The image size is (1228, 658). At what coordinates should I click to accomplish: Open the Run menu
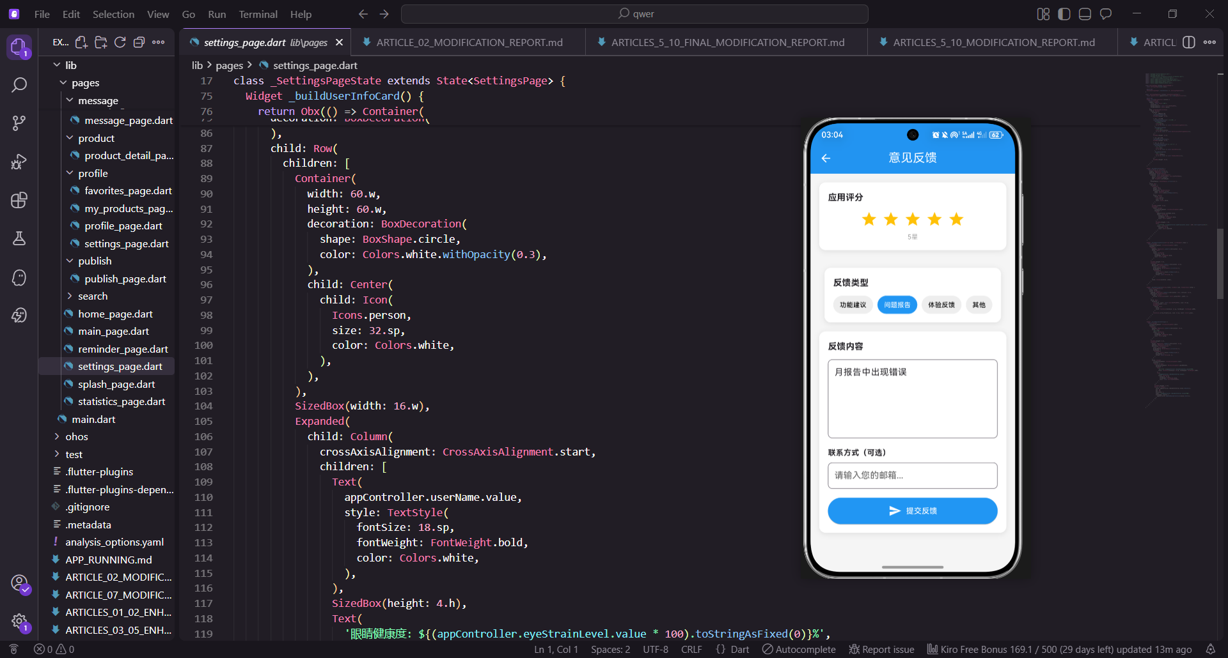pos(217,14)
